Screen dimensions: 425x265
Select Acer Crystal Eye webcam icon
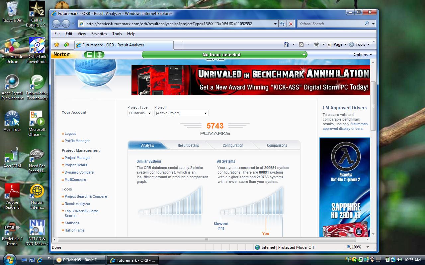(x=12, y=87)
